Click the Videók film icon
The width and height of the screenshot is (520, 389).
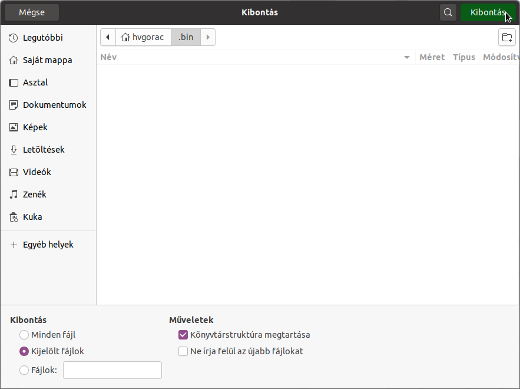pos(14,172)
